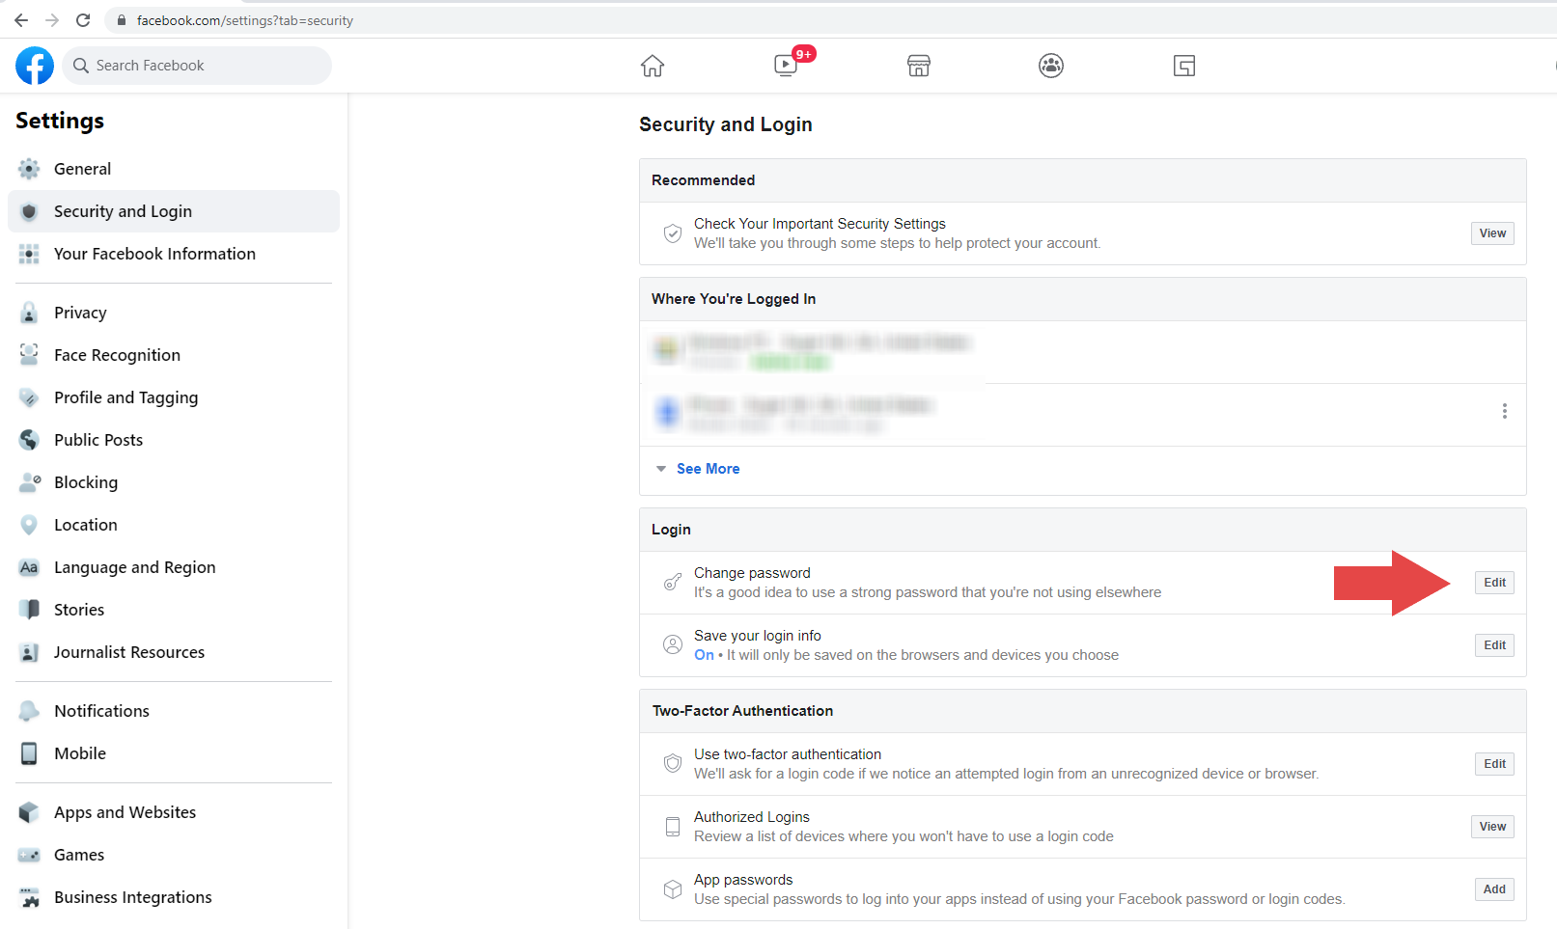Open the Marketplace storefront icon

tap(919, 66)
